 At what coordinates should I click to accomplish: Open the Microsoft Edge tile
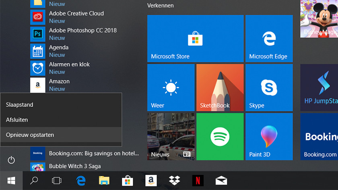pos(269,39)
